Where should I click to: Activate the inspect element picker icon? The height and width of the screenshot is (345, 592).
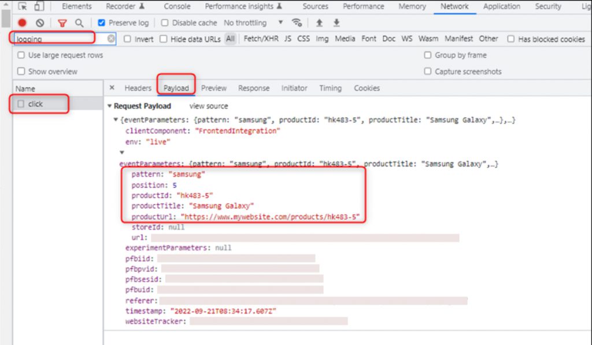coord(23,6)
